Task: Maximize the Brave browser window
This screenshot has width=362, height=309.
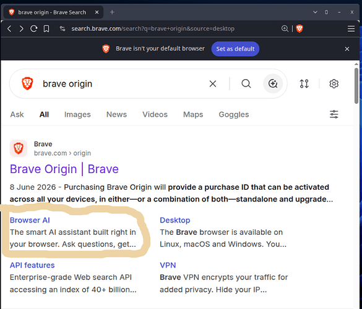Action: (326, 12)
